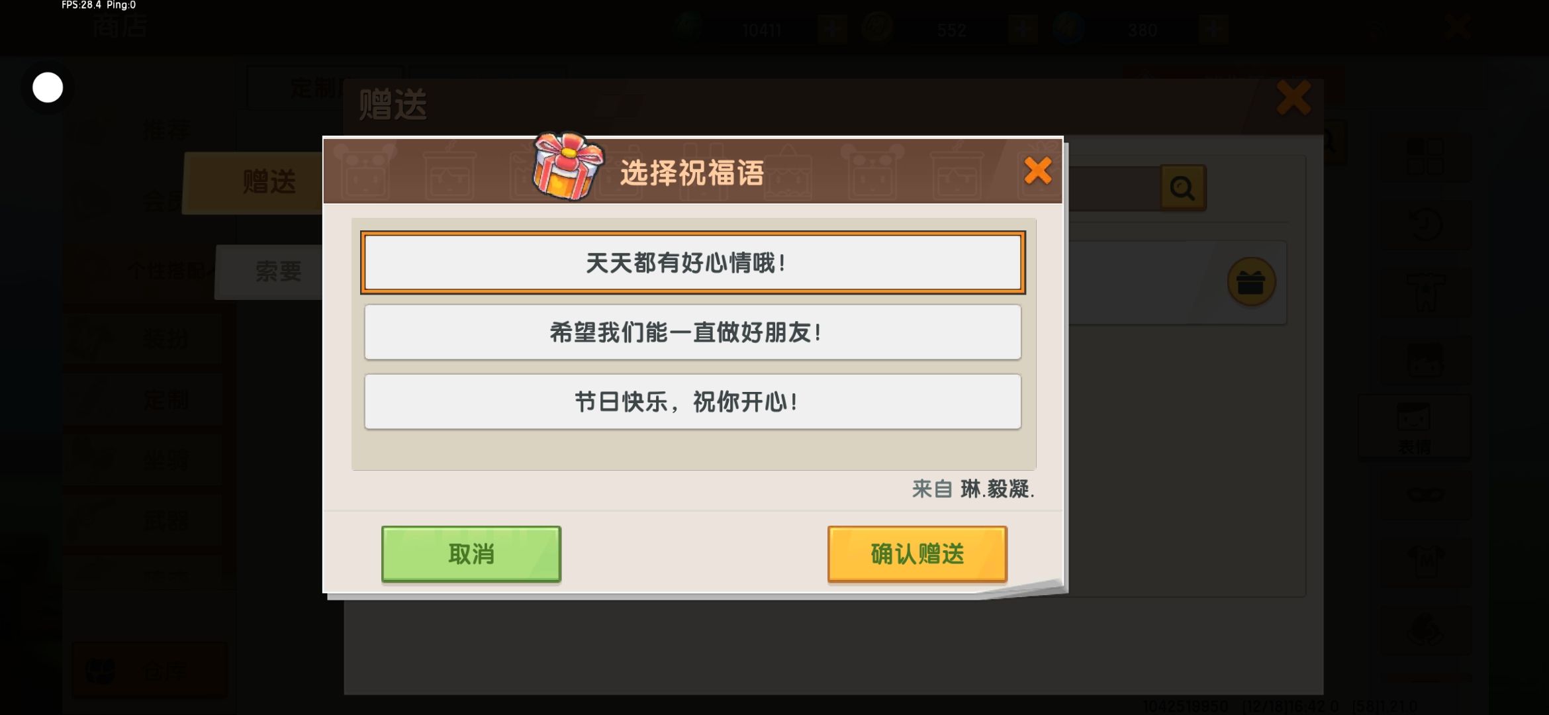Click the 取消 cancel button
Viewport: 1549px width, 715px height.
pos(471,553)
